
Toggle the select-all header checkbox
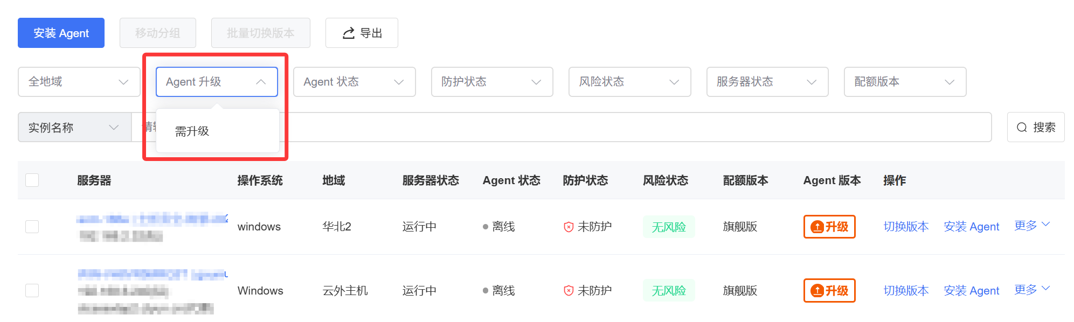click(x=32, y=180)
